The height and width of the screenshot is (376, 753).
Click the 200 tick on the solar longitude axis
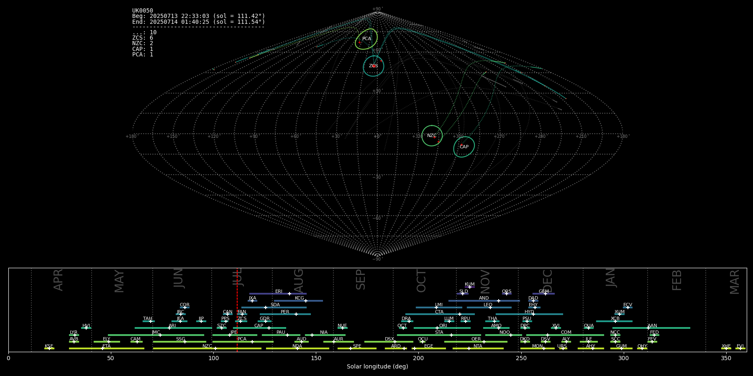418,358
